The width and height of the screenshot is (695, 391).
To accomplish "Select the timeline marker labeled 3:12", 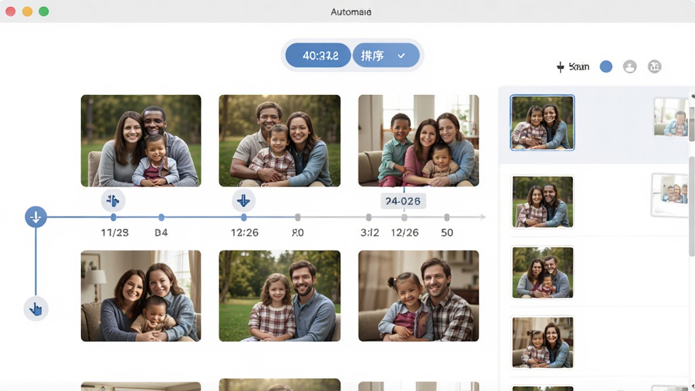I will point(369,217).
